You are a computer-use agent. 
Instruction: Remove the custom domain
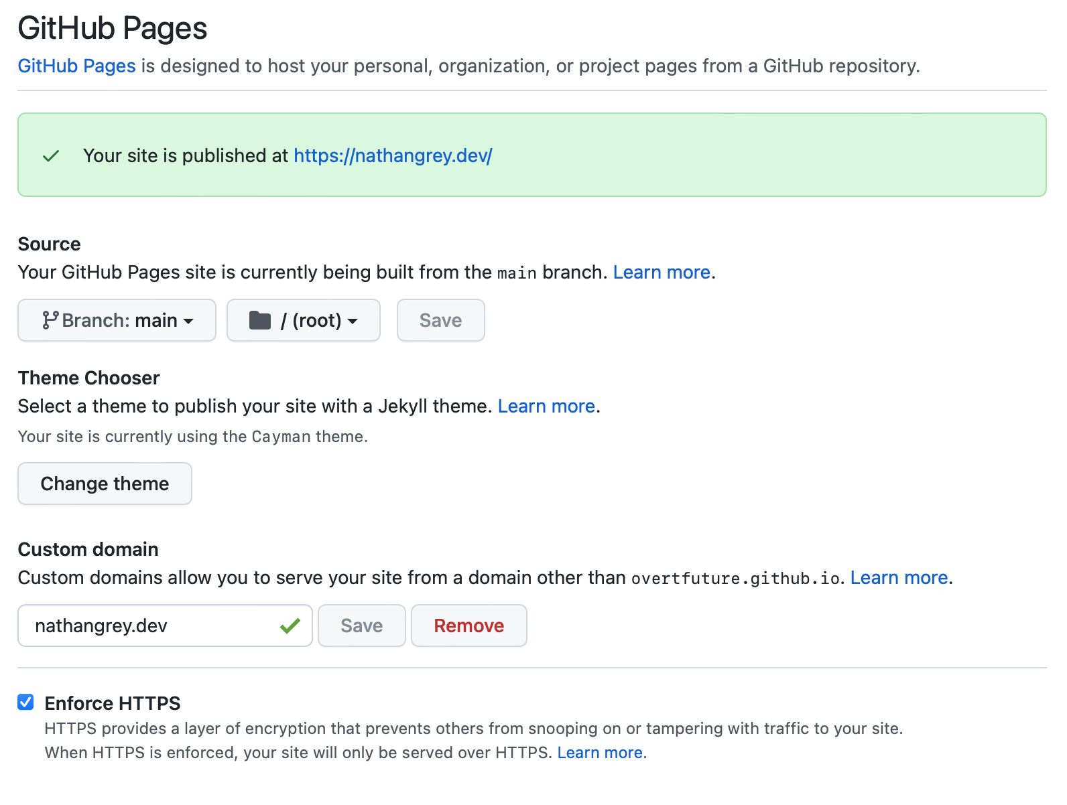tap(469, 626)
